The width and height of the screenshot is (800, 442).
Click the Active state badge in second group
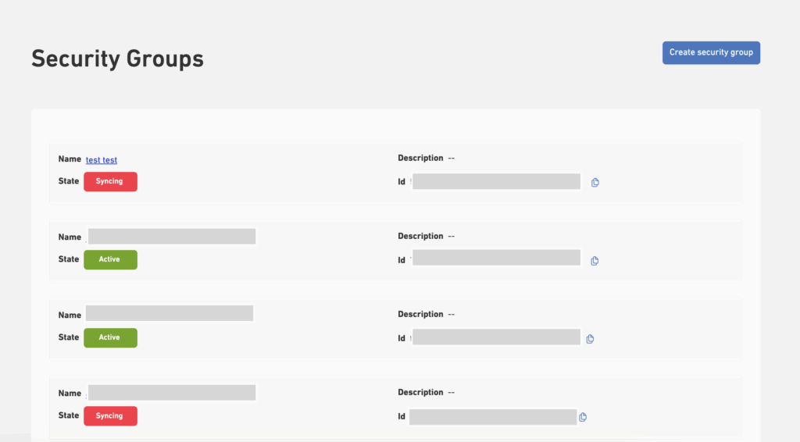pyautogui.click(x=110, y=259)
